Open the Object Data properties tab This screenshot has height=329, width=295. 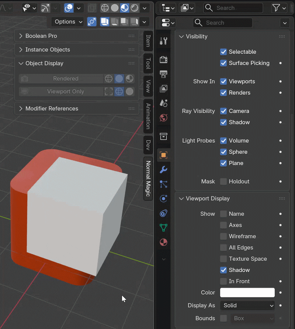(x=163, y=228)
